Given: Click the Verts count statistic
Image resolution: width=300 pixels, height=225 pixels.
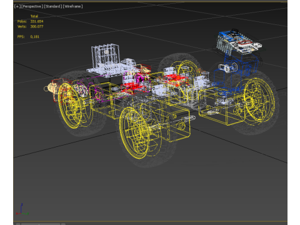Looking at the screenshot, I should click(31, 26).
